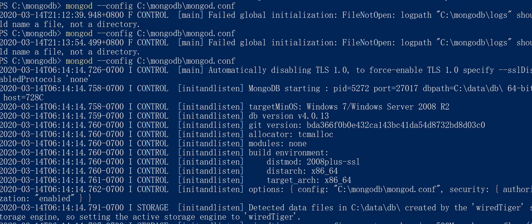
Task: Click the 'distarch: x86_64' text
Action: (x=302, y=171)
